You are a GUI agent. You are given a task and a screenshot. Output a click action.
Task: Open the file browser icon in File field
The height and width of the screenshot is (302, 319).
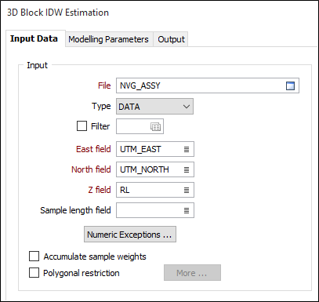pyautogui.click(x=290, y=86)
